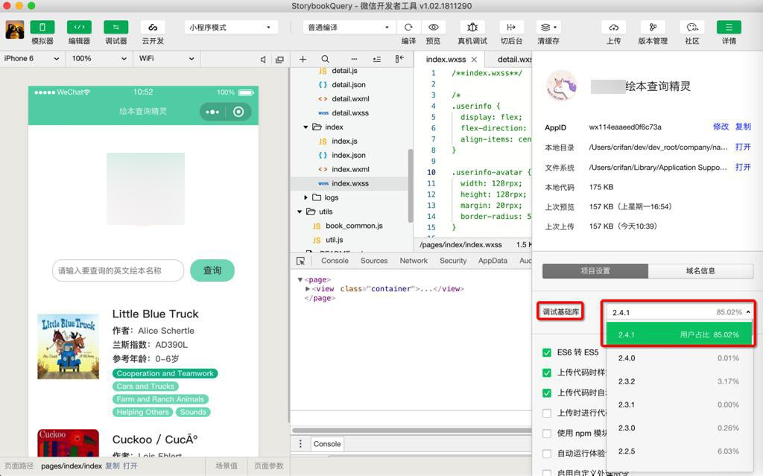
Task: Click the user avatar in toolbar
Action: pyautogui.click(x=15, y=30)
